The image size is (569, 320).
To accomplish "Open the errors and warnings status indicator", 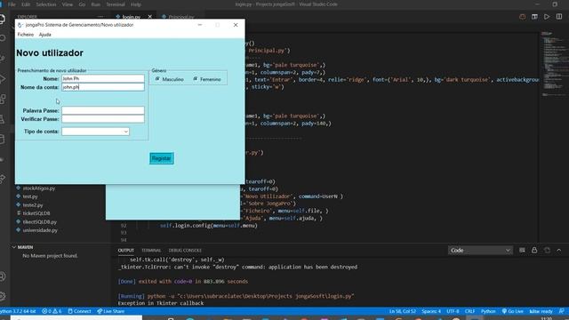I will pos(52,311).
